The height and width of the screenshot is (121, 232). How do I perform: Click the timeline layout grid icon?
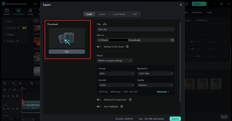[5, 83]
